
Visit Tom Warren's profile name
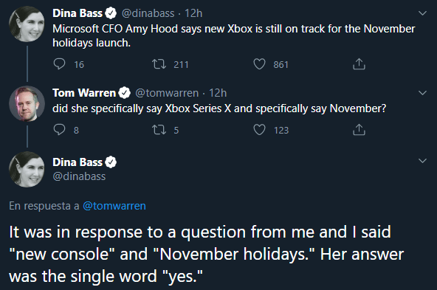pyautogui.click(x=84, y=93)
